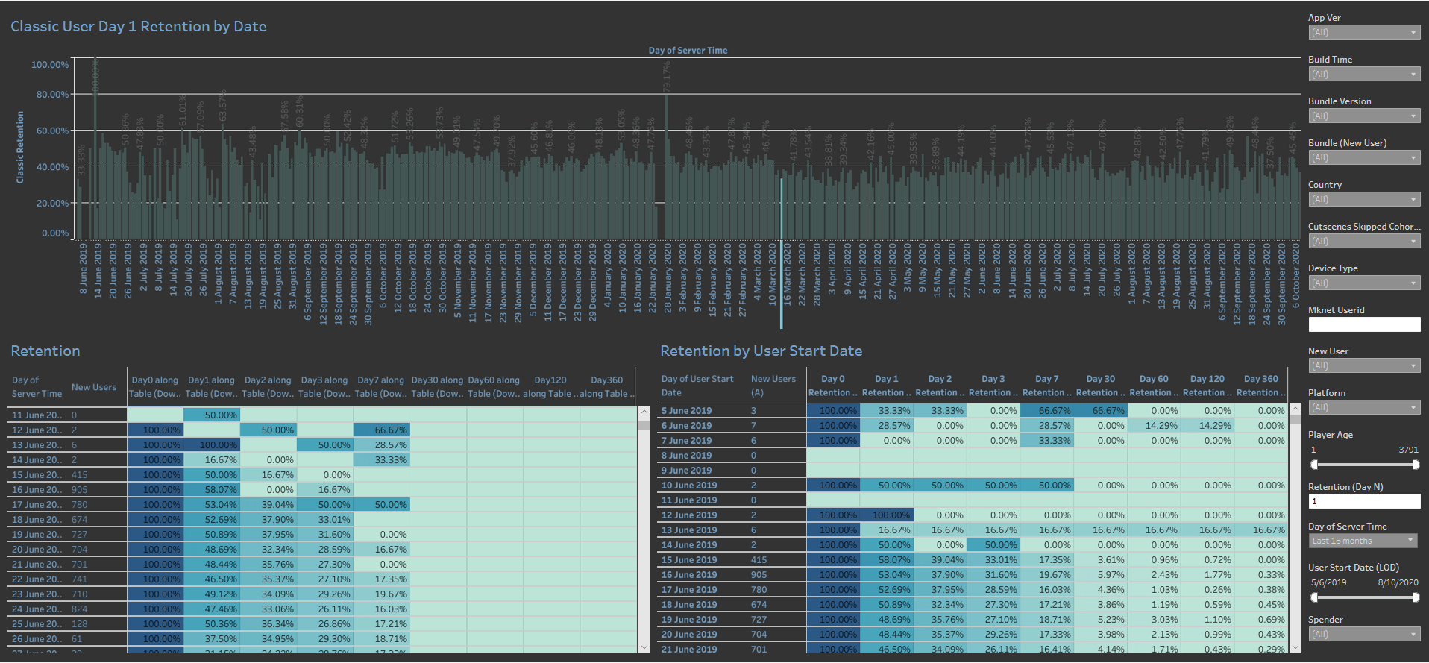Click the 905 new users cell for 16 June 20..

[80, 489]
